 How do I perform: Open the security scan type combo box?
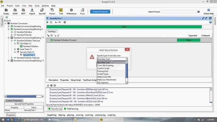[x=112, y=59]
